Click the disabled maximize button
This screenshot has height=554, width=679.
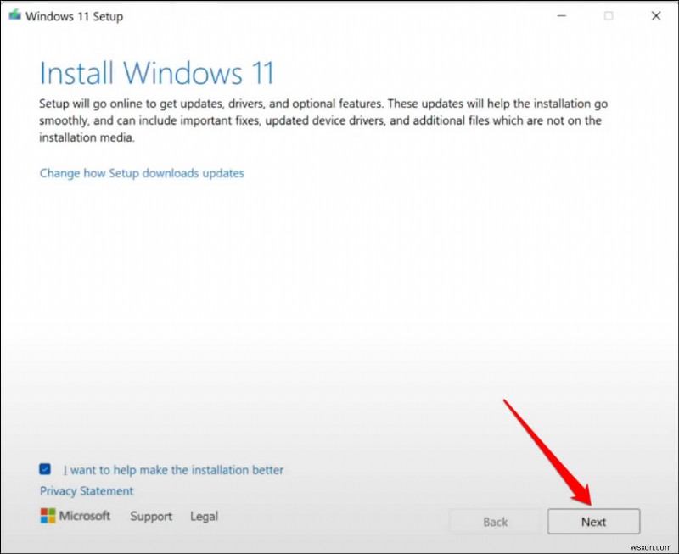[x=609, y=16]
